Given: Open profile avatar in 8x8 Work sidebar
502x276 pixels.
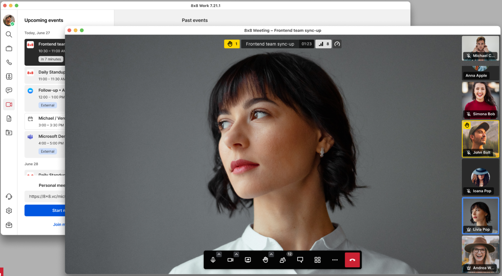Looking at the screenshot, I should click(x=9, y=20).
